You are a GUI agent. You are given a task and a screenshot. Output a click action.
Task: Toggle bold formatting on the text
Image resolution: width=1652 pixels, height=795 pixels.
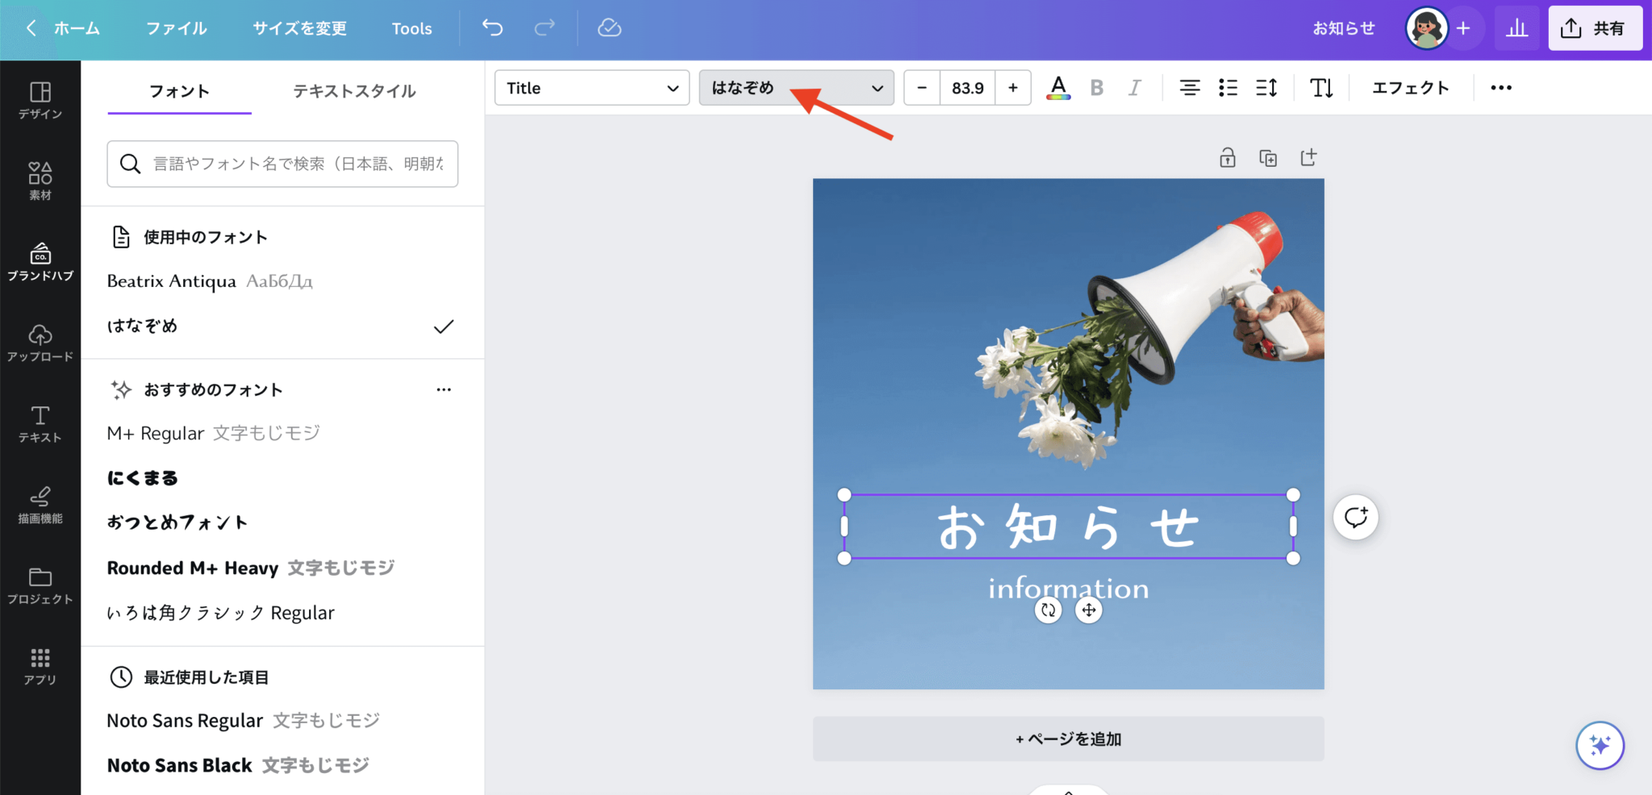tap(1097, 87)
